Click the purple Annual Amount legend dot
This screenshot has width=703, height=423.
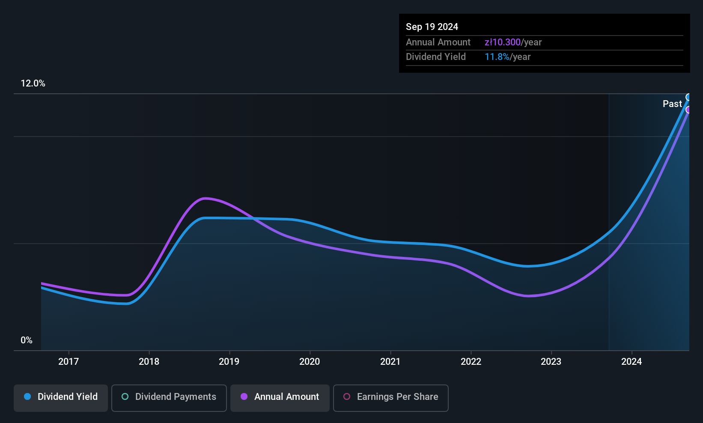click(244, 396)
